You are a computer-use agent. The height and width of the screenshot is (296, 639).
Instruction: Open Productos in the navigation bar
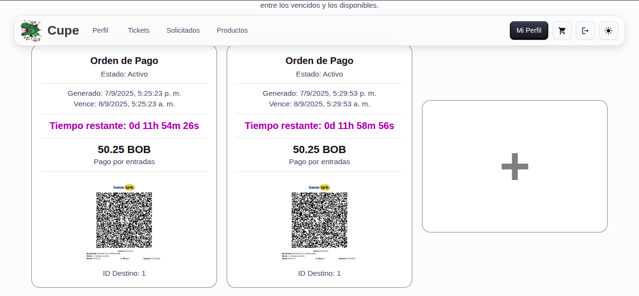(x=232, y=30)
